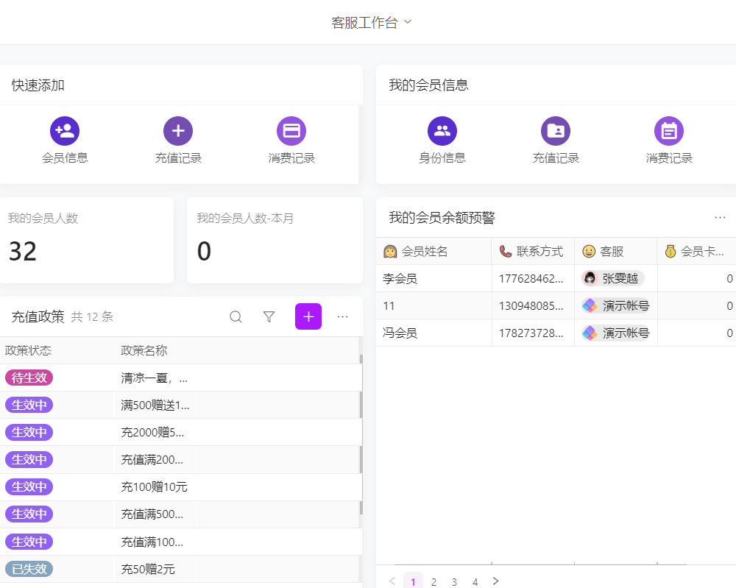Image resolution: width=736 pixels, height=588 pixels.
Task: Click the purple plus button to add policy
Action: point(308,316)
